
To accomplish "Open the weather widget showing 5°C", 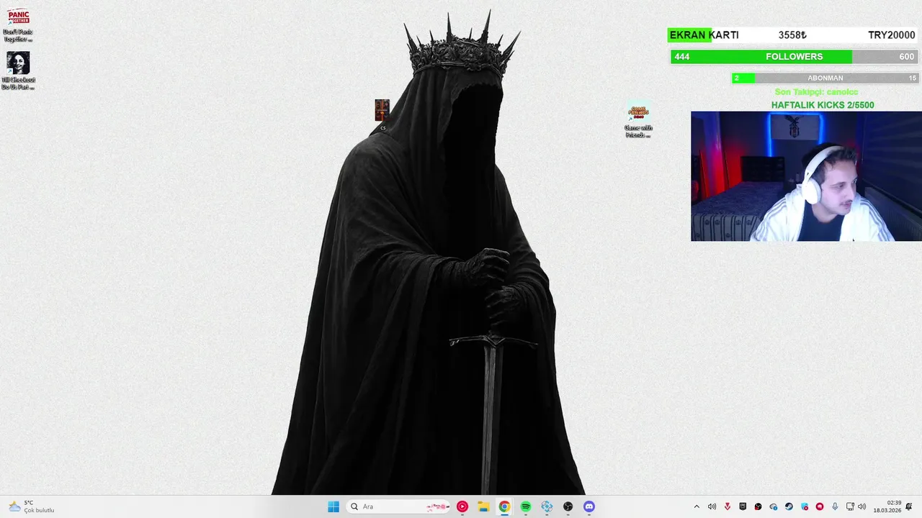I will tap(31, 506).
